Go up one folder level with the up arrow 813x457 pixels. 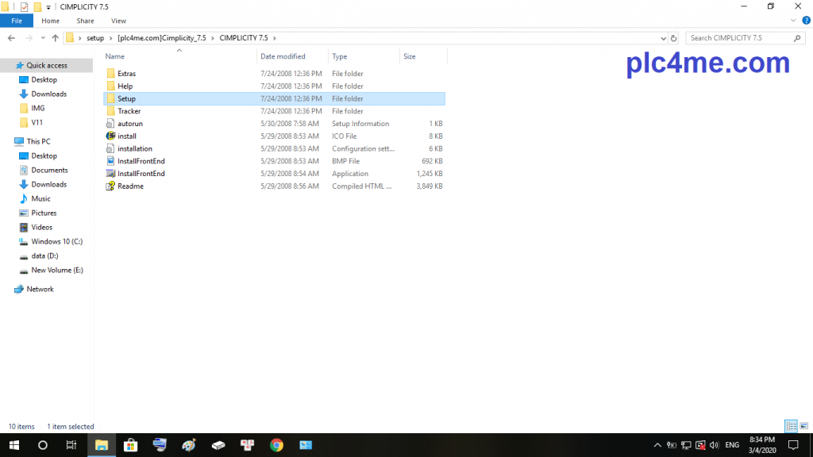coord(55,38)
